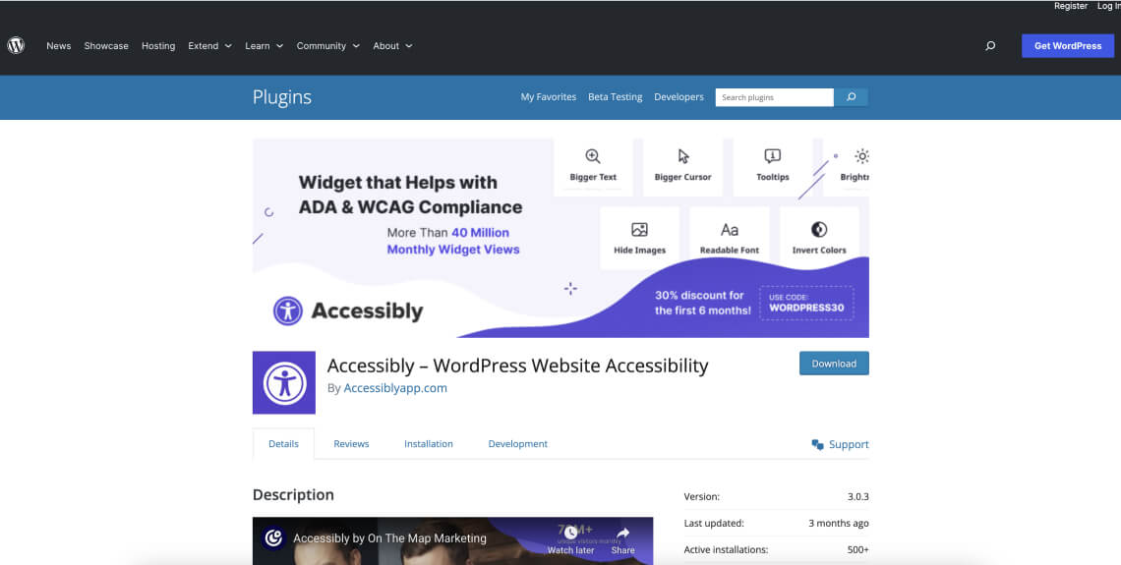
Task: Select the Development tab
Action: (x=517, y=444)
